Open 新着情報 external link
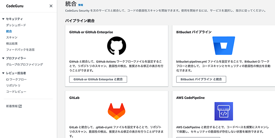 click(14, 106)
